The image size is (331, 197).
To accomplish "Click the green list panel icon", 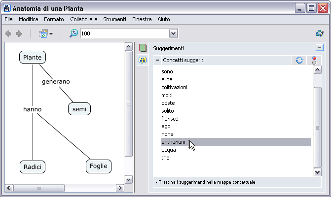I will (x=143, y=48).
